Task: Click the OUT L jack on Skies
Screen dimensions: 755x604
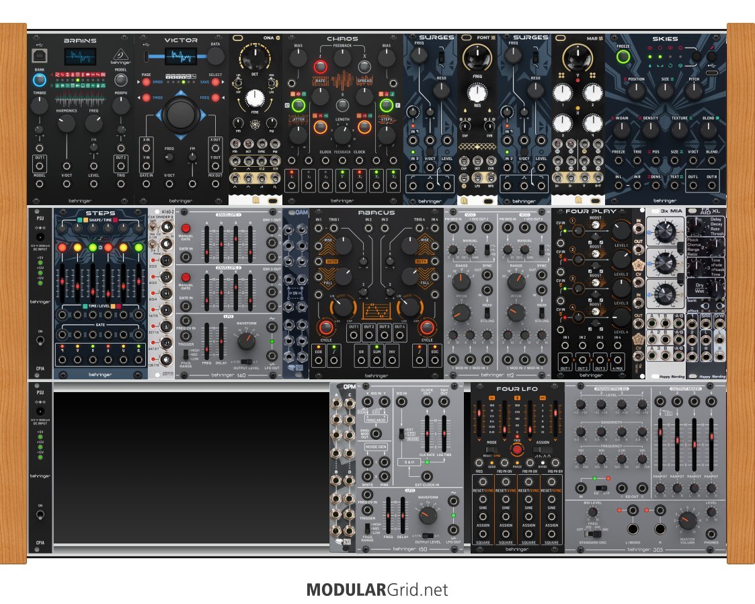Action: click(x=694, y=186)
